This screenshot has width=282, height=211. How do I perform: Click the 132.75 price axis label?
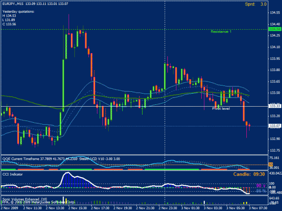(x=275, y=150)
